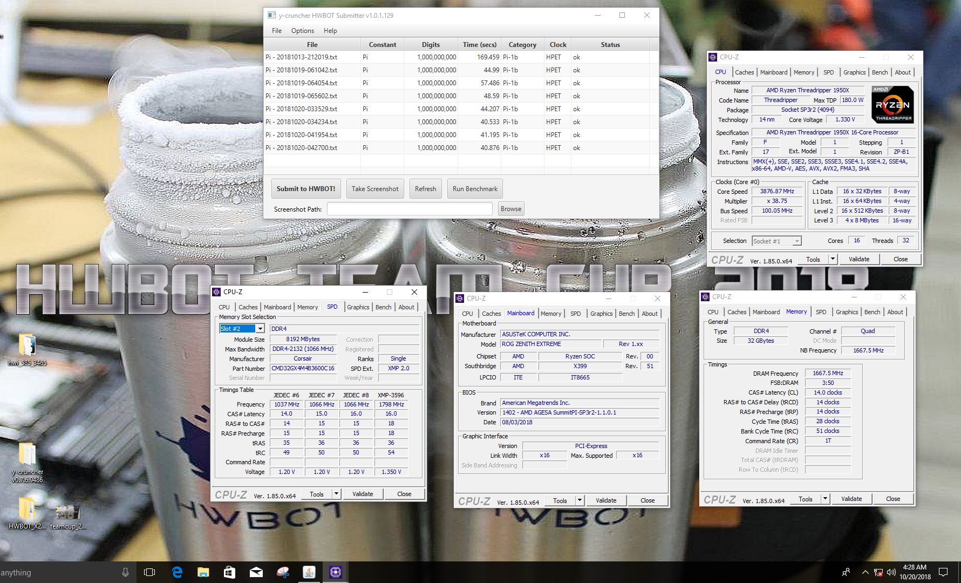Open the Paint app from the taskbar
The image size is (961, 583).
[282, 572]
